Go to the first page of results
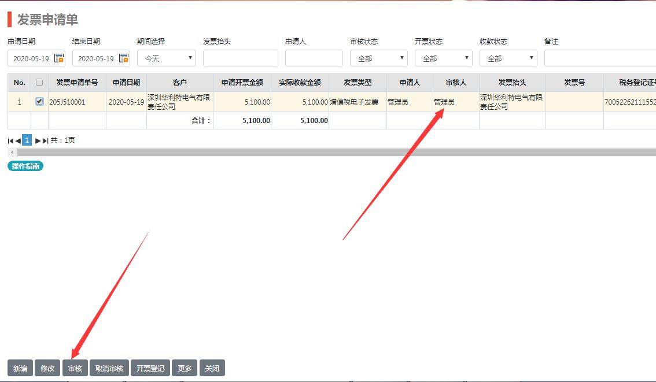This screenshot has height=382, width=656. [10, 140]
